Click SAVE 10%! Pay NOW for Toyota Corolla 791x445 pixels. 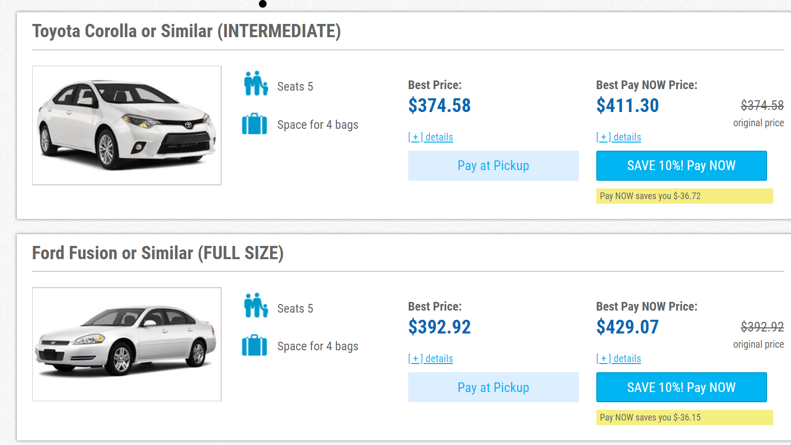681,165
